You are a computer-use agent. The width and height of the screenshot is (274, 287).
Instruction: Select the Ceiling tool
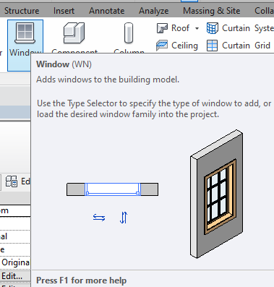point(177,46)
